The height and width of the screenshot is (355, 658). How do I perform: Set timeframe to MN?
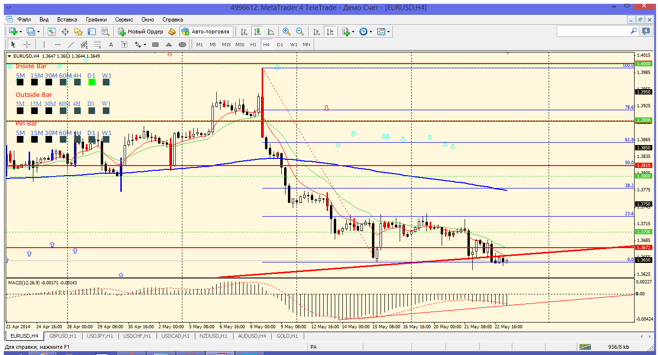[307, 44]
